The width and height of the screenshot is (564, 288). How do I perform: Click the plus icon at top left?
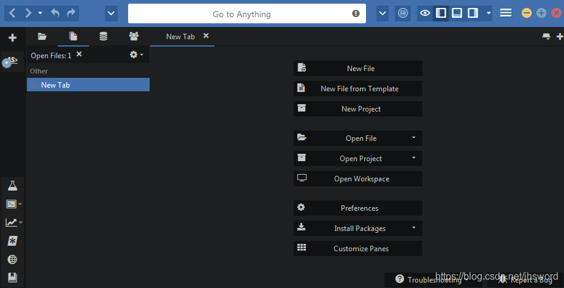[12, 38]
